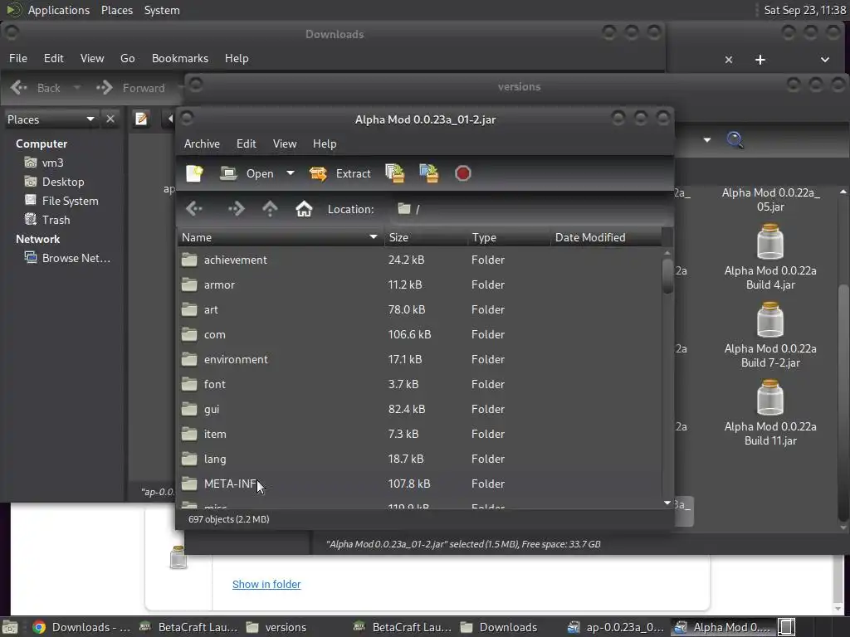
Task: Select the font folder row
Action: pos(419,385)
